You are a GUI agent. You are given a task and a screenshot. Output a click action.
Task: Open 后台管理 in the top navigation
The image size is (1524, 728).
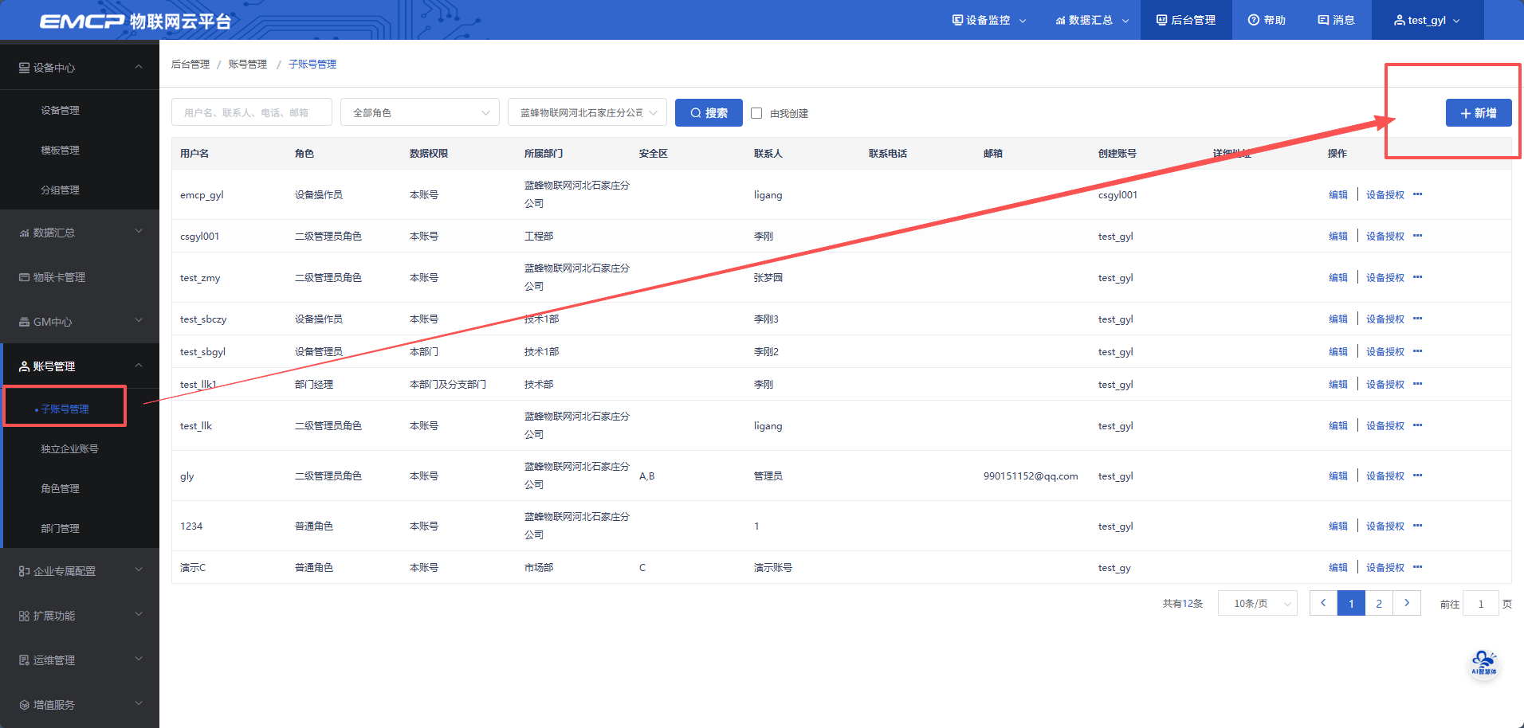click(1186, 20)
